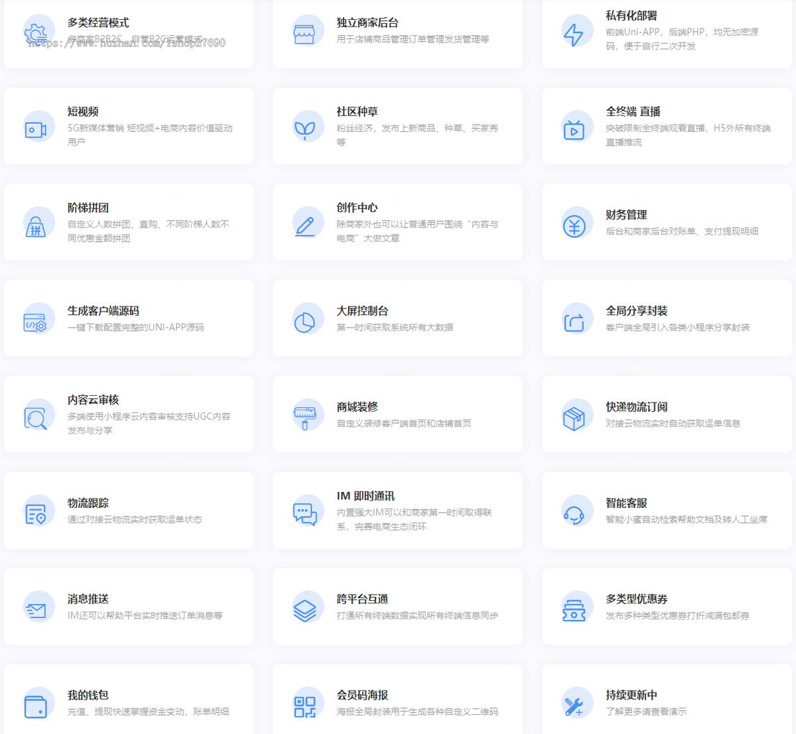Click the code window icon for 生成客户端源码
Screen dimensions: 796x734
click(x=36, y=322)
